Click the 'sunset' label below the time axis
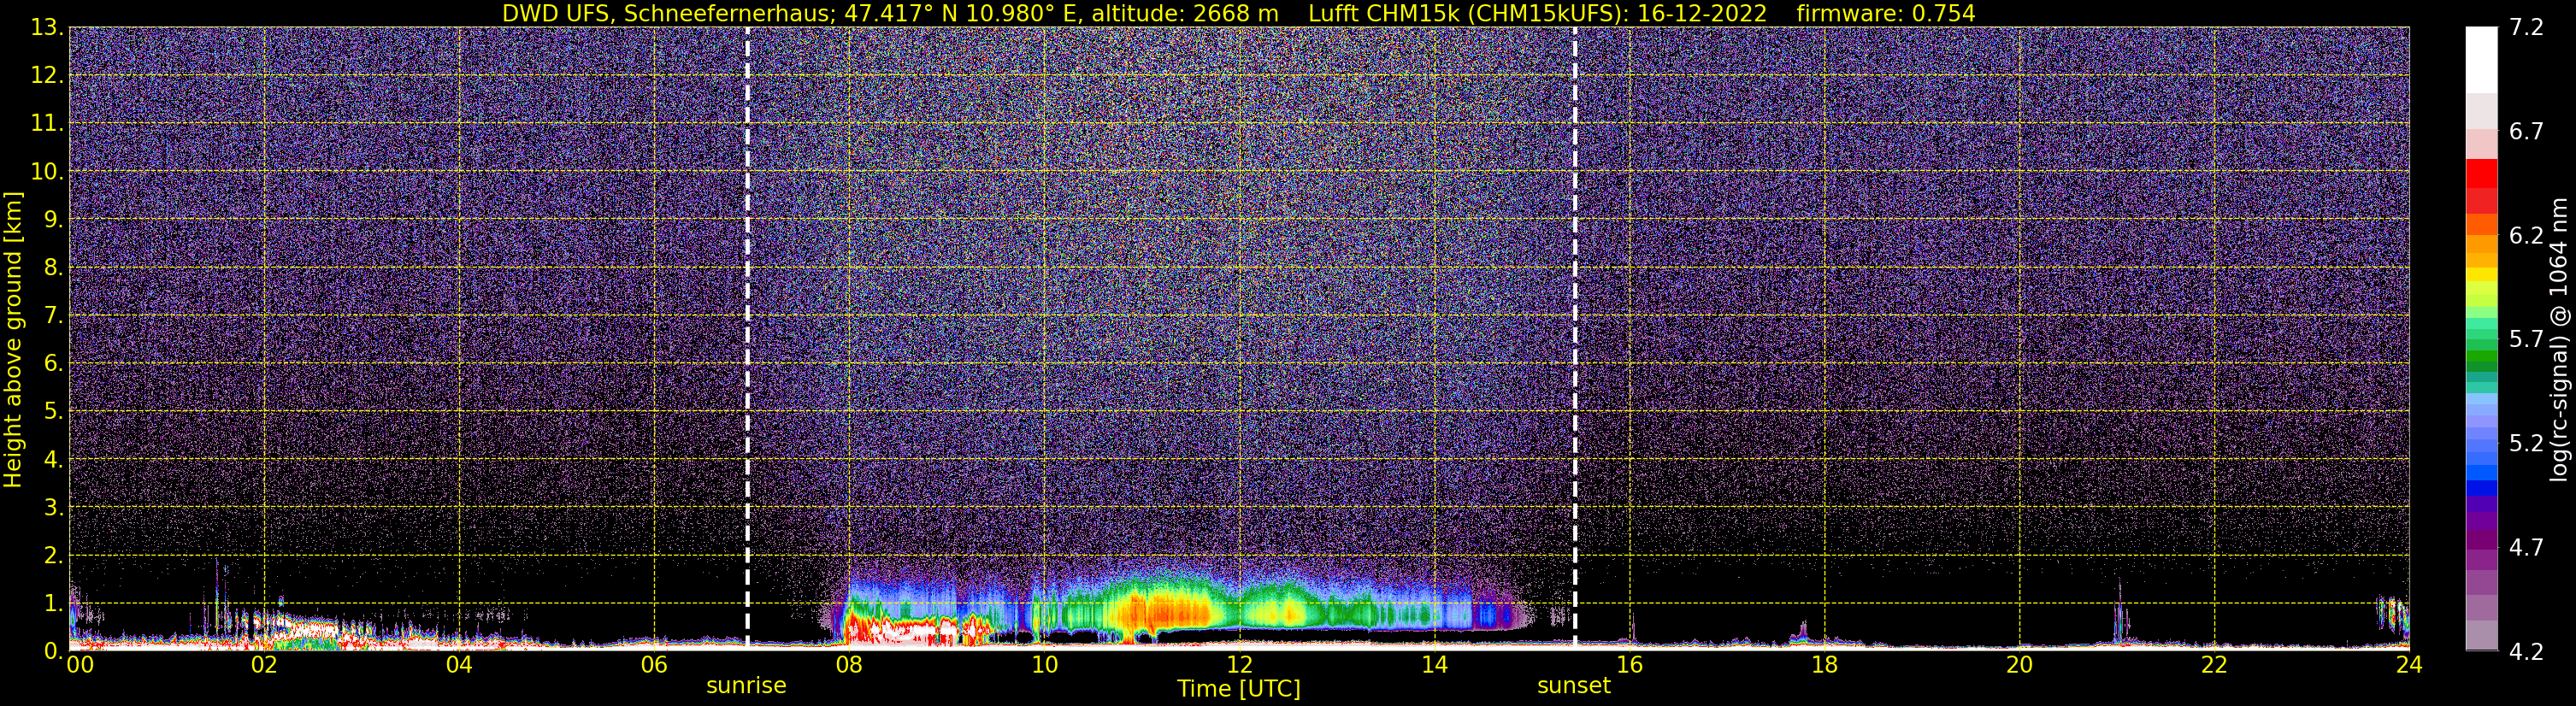 pyautogui.click(x=1574, y=686)
